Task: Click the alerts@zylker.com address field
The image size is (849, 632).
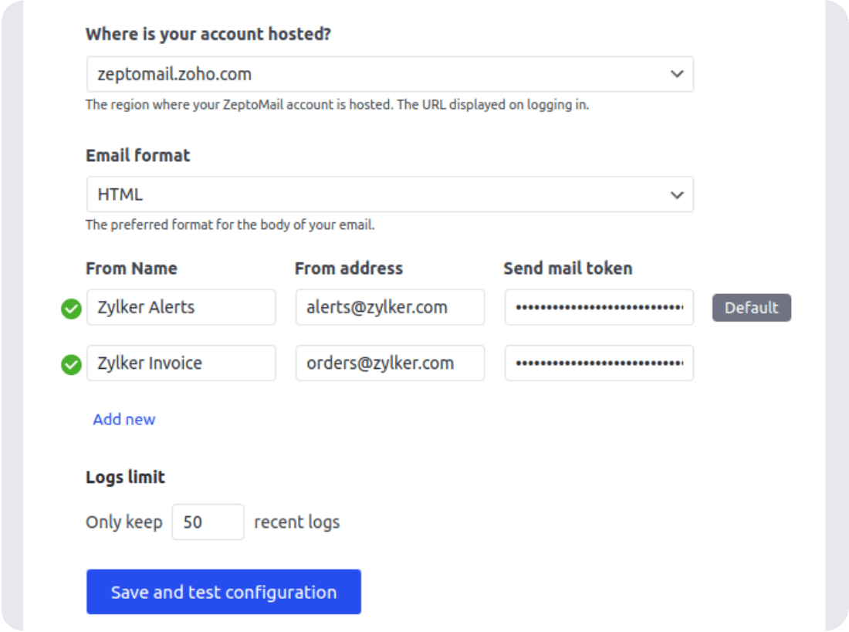Action: (x=390, y=308)
